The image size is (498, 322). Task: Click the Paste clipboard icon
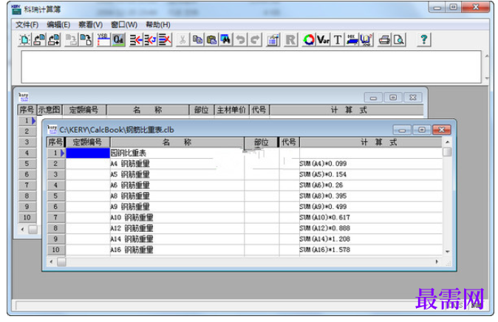(211, 40)
